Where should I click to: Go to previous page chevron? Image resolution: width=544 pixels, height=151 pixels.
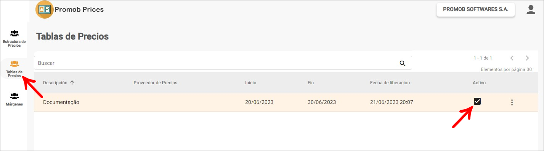512,58
